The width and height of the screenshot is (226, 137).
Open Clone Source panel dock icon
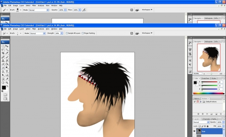[x=190, y=54]
